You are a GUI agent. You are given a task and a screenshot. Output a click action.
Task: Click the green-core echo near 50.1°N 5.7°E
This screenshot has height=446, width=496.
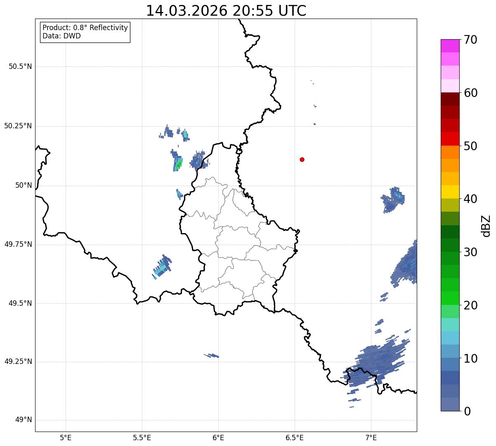pos(177,161)
